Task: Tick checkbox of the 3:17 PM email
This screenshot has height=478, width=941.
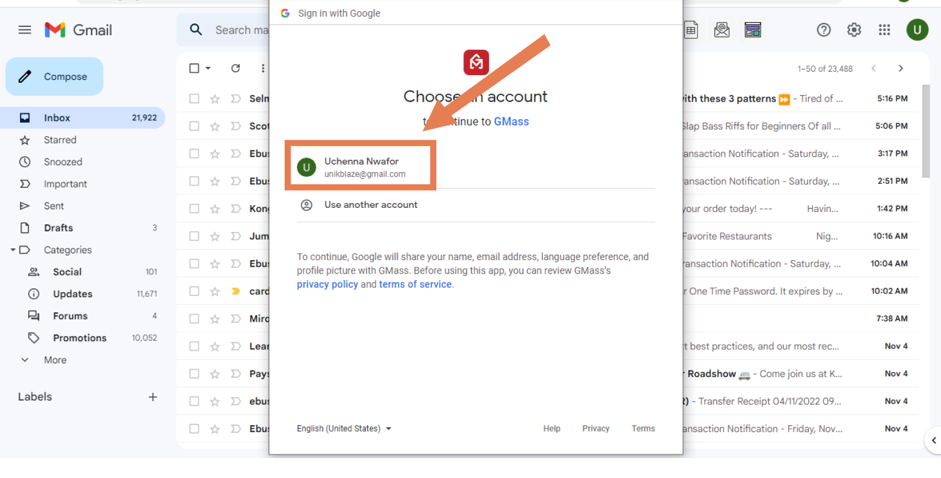Action: click(194, 154)
